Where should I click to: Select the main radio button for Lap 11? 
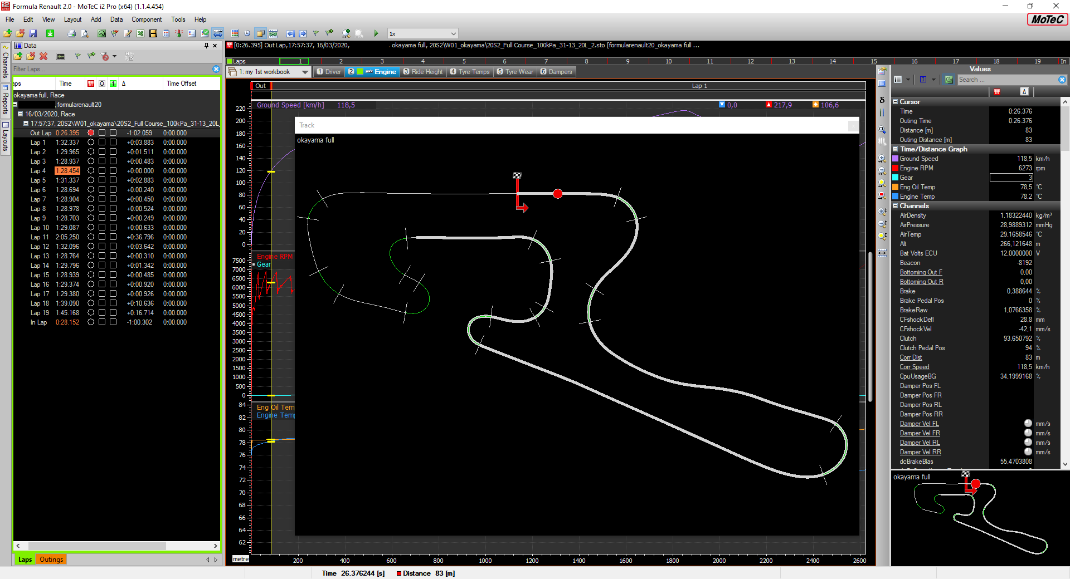tap(91, 237)
